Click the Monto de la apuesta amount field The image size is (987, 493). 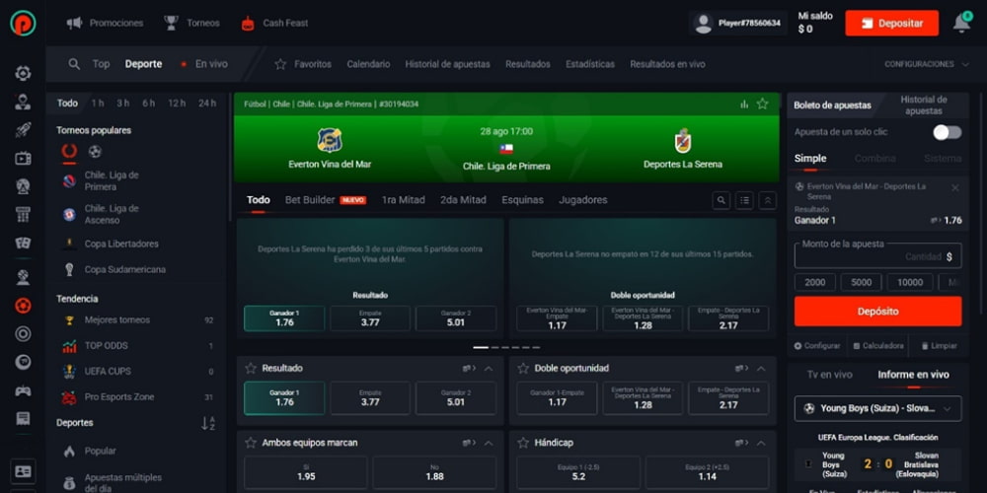point(877,256)
